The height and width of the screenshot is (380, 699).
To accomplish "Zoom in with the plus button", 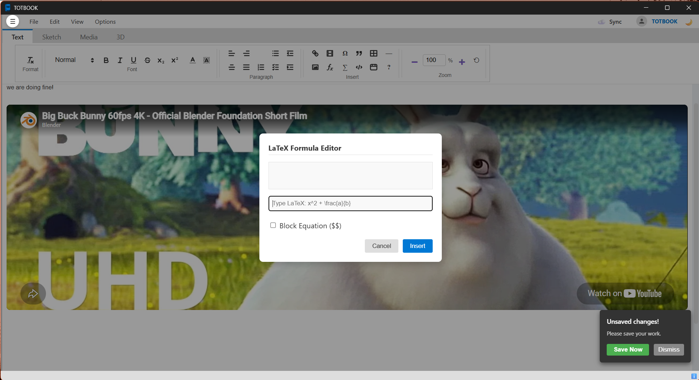I will [x=462, y=62].
